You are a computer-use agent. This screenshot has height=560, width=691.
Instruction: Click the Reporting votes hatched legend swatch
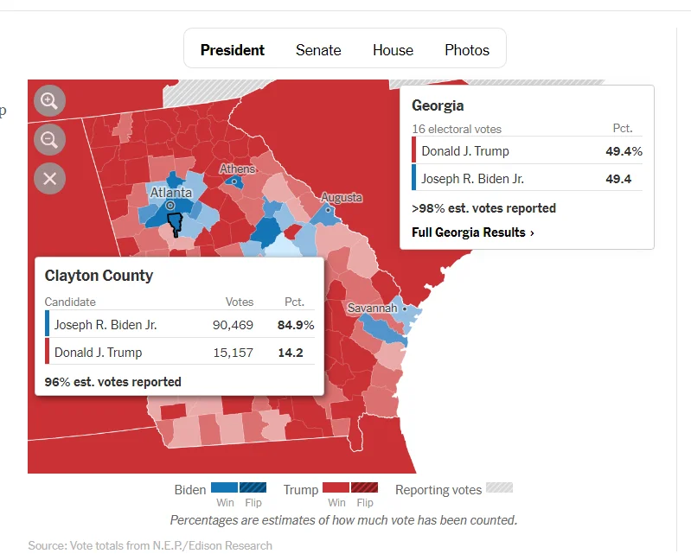point(499,488)
